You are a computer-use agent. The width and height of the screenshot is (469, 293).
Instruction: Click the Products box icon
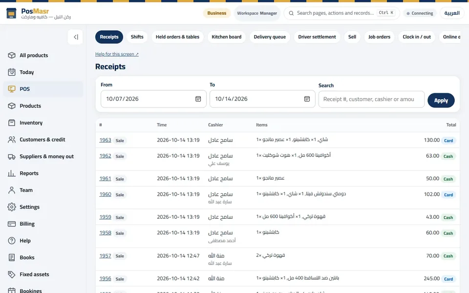12,106
